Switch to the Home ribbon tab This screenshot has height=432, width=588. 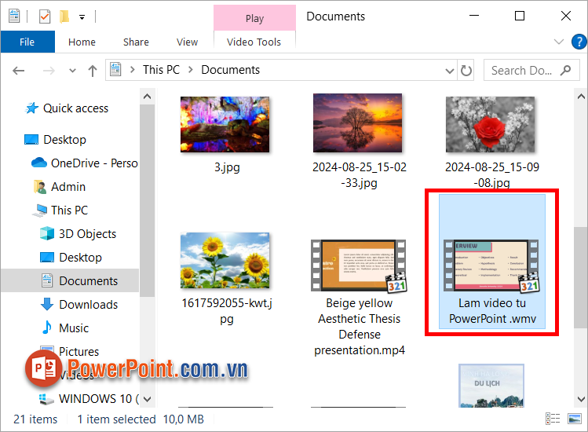coord(82,42)
